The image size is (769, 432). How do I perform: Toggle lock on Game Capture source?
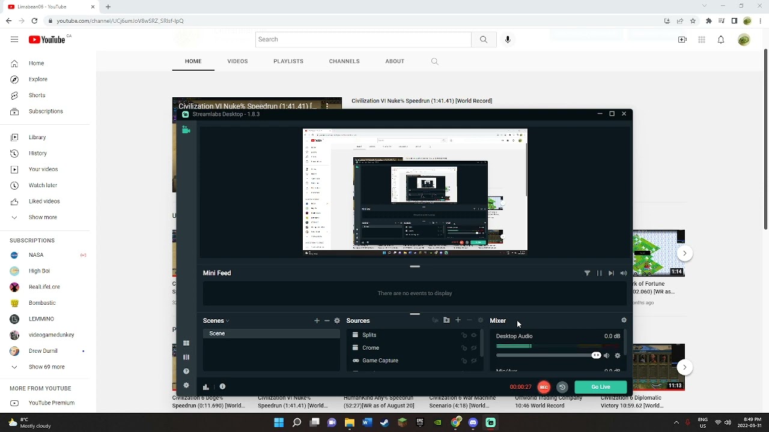click(464, 361)
